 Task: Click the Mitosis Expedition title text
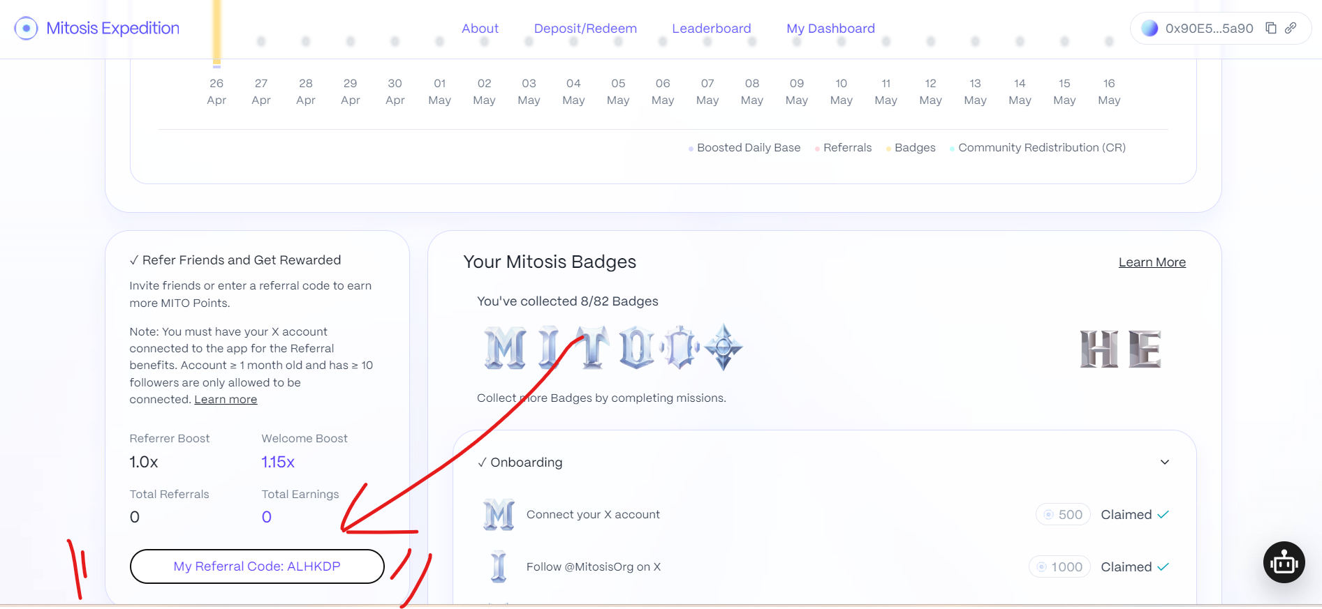[x=113, y=29]
